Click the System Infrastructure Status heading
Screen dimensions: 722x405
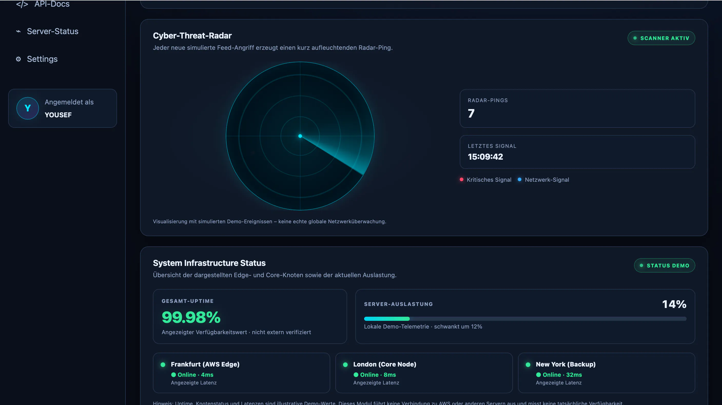(209, 263)
